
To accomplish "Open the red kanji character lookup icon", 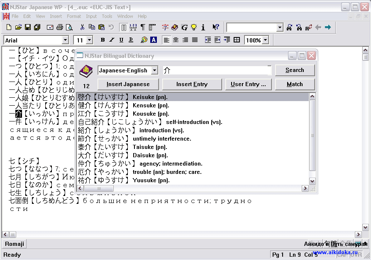I will click(x=165, y=27).
